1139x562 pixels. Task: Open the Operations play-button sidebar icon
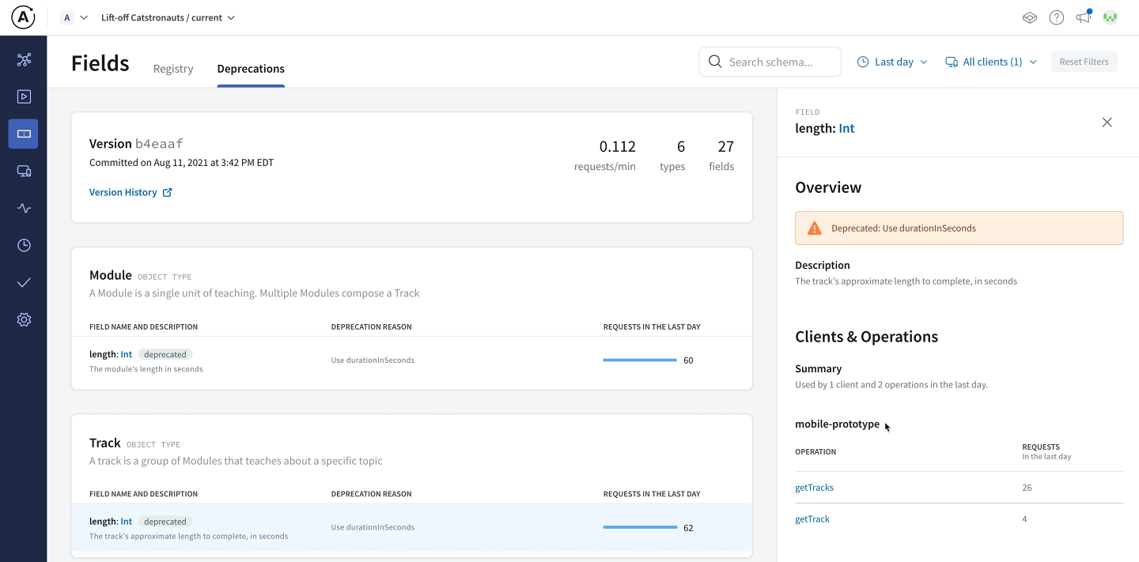click(24, 96)
